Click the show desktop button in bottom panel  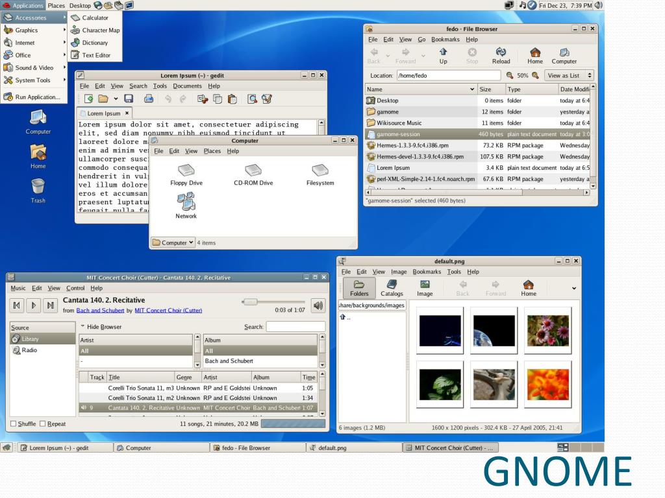point(6,447)
